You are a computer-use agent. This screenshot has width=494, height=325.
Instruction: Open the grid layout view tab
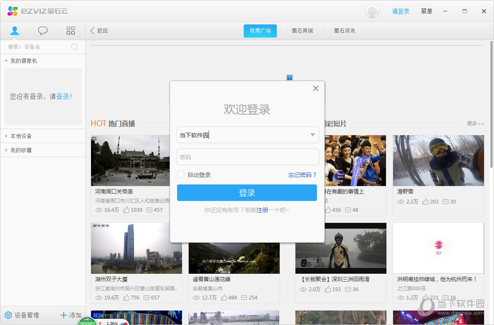pyautogui.click(x=71, y=31)
